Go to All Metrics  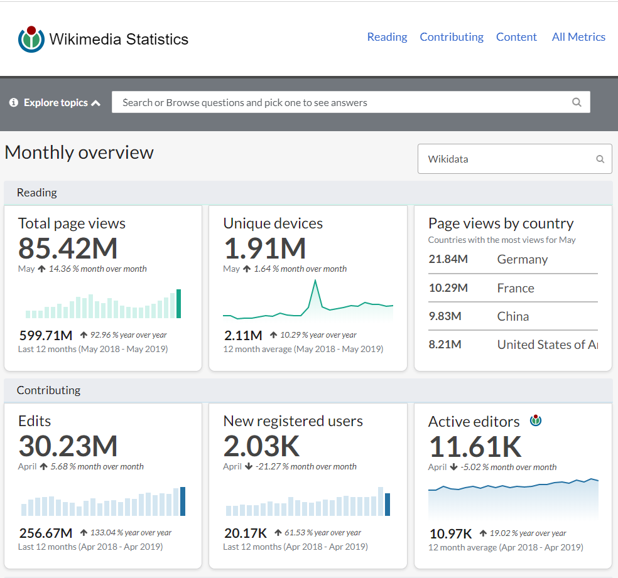[x=578, y=37]
